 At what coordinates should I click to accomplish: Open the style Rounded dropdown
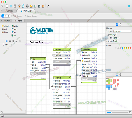116,38
